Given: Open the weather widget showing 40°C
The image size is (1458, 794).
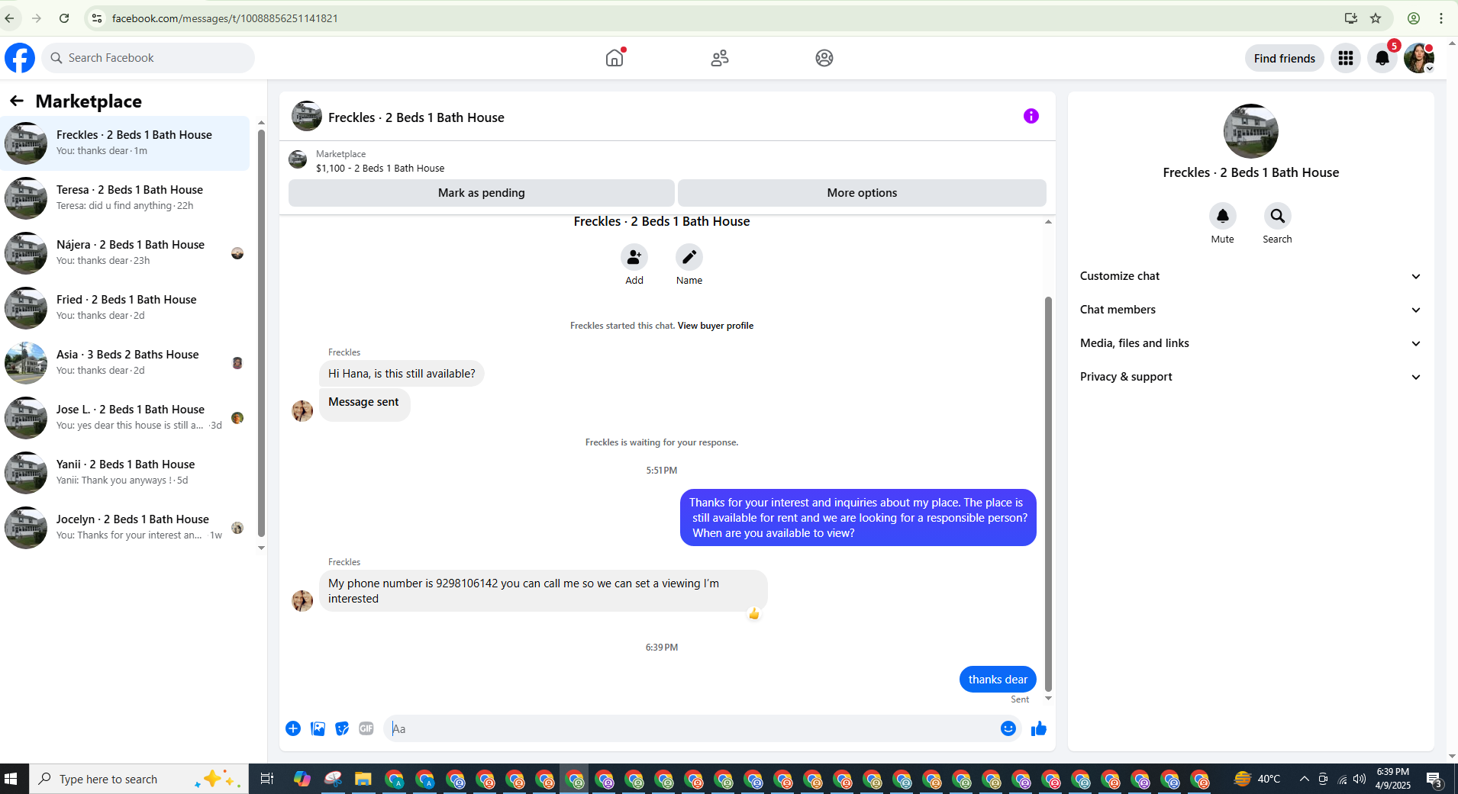Looking at the screenshot, I should pos(1257,779).
